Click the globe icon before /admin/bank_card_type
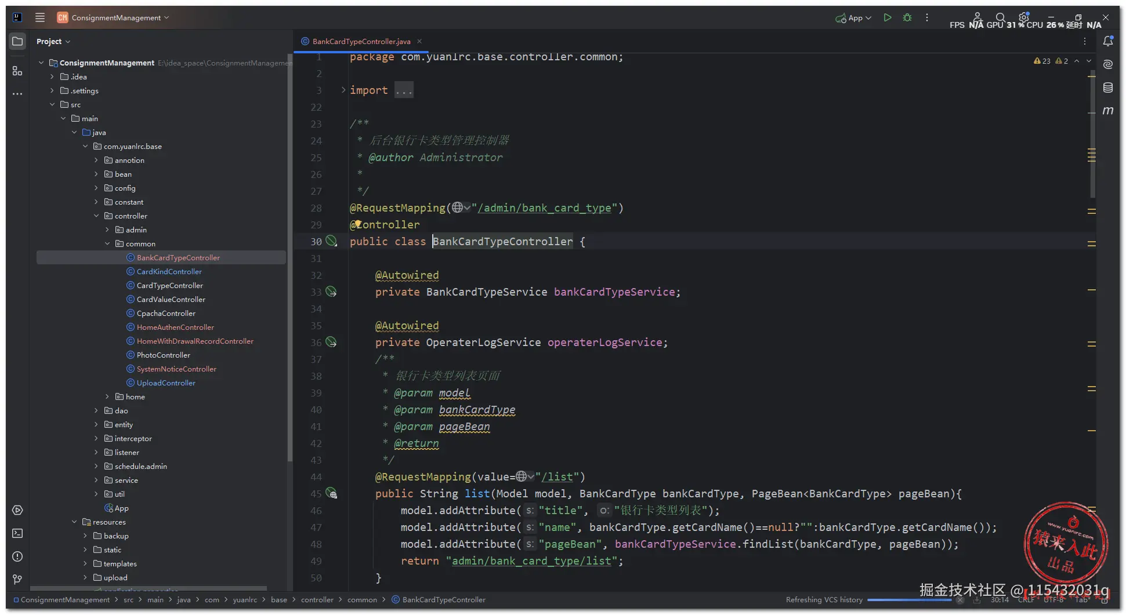 pyautogui.click(x=458, y=208)
